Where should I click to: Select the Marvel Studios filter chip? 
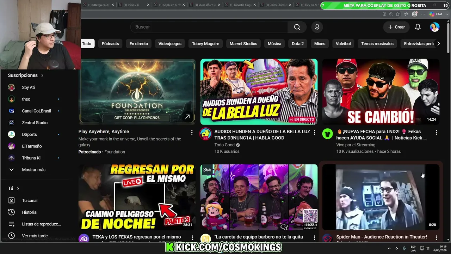click(x=243, y=44)
